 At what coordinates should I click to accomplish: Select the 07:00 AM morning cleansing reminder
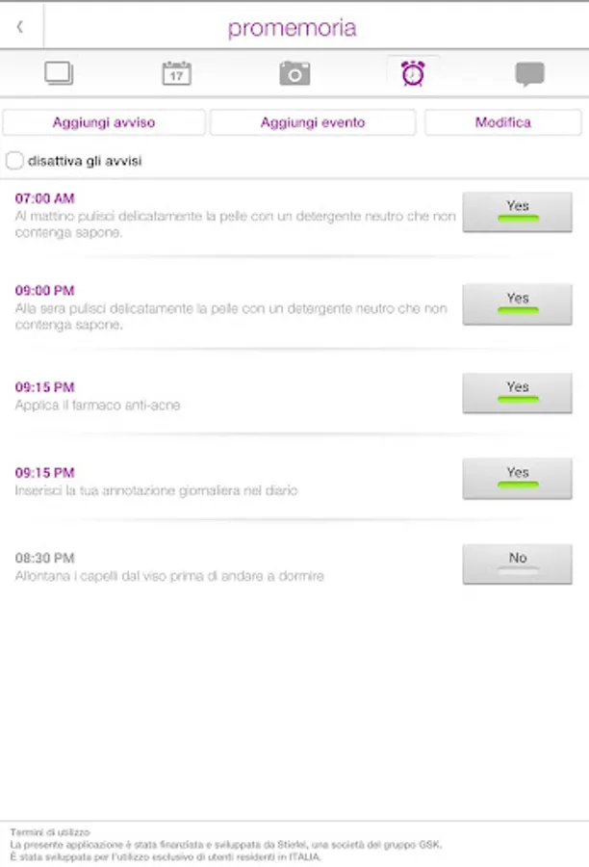tap(235, 215)
